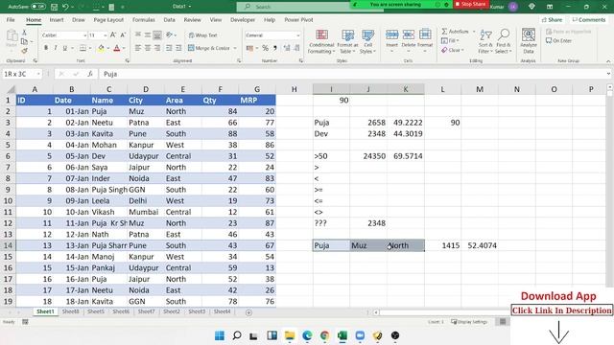Image resolution: width=614 pixels, height=345 pixels.
Task: Open Find & Select menu
Action: coord(503,41)
